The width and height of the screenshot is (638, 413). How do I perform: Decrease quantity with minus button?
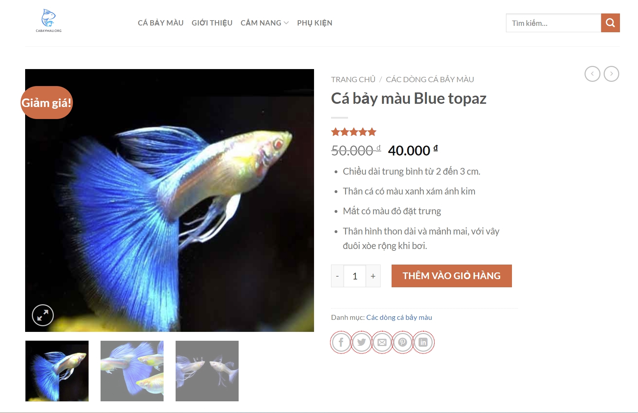[337, 276]
